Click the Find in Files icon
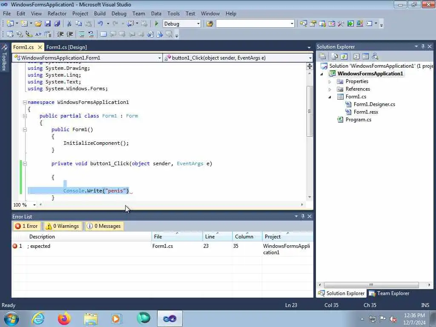Image resolution: width=436 pixels, height=327 pixels. point(209,24)
